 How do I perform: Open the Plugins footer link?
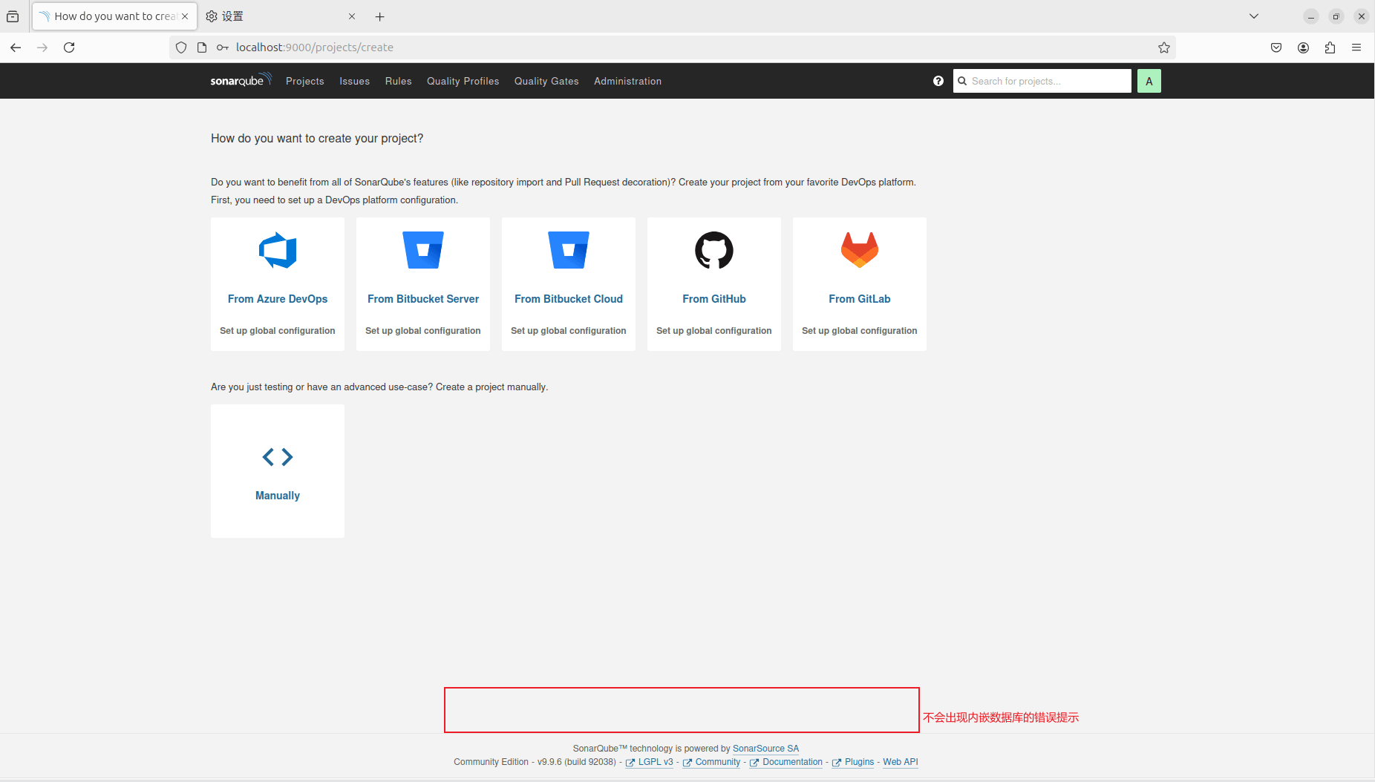pos(859,762)
